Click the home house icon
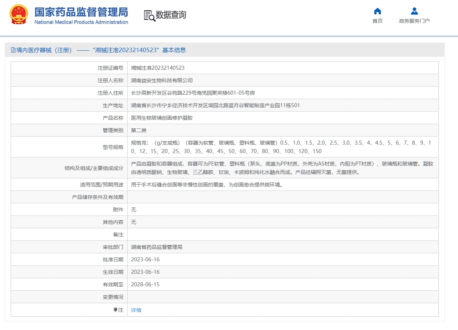This screenshot has height=330, width=458. pos(377,11)
